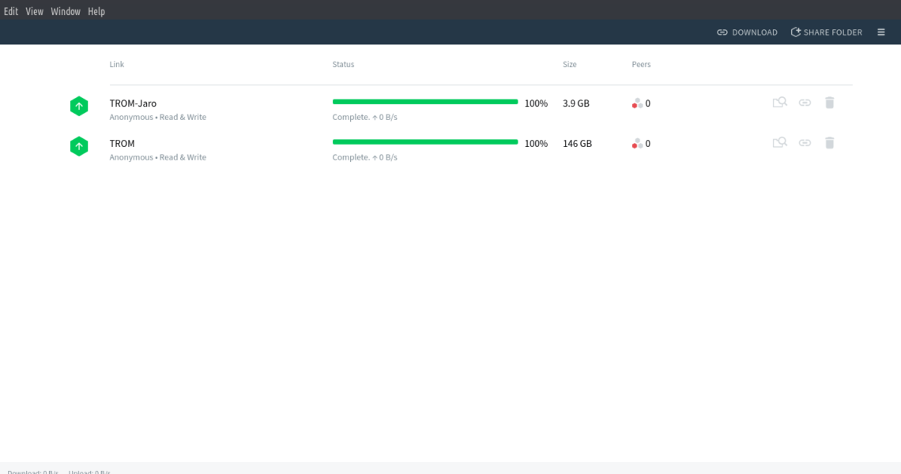Image resolution: width=901 pixels, height=474 pixels.
Task: Click green upload hexagon for TROM
Action: click(79, 146)
